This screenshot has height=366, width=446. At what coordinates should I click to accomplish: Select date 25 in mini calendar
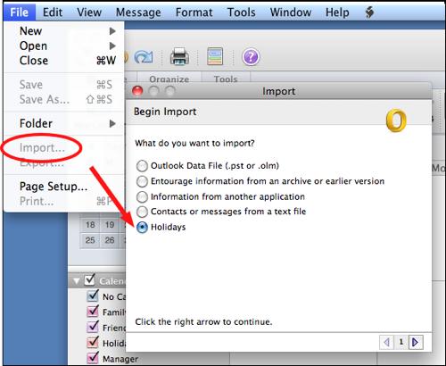(90, 240)
